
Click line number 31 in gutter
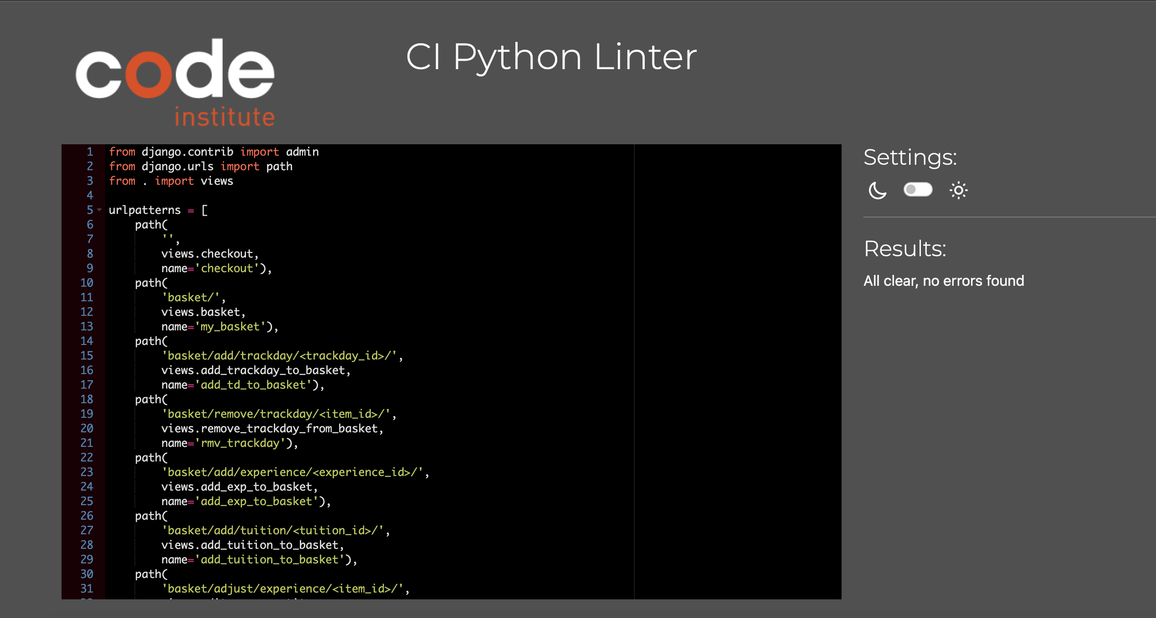87,588
